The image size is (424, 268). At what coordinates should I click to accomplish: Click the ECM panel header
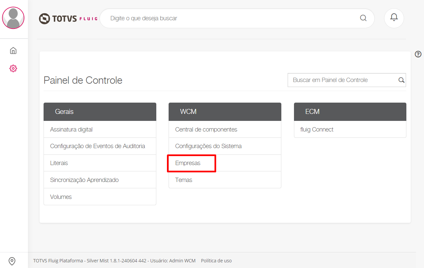point(350,112)
